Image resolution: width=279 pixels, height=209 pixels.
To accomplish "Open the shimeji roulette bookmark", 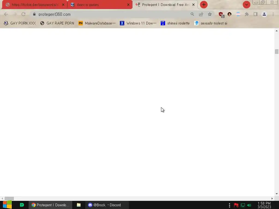I will 175,23.
